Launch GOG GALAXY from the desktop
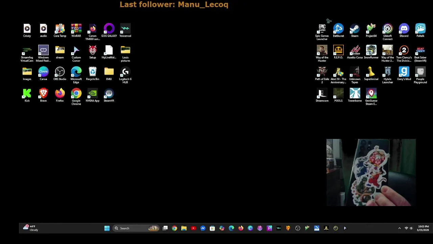 click(x=109, y=30)
